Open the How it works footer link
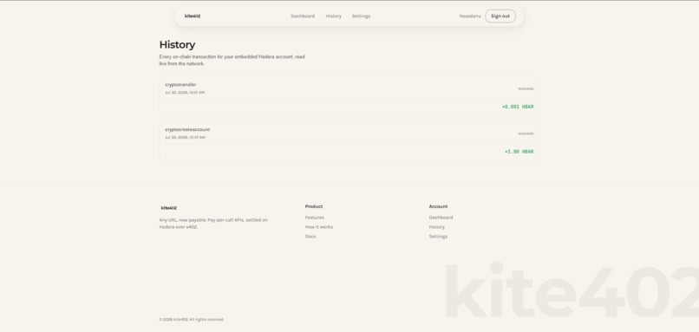Screen dimensions: 699x332 click(319, 227)
